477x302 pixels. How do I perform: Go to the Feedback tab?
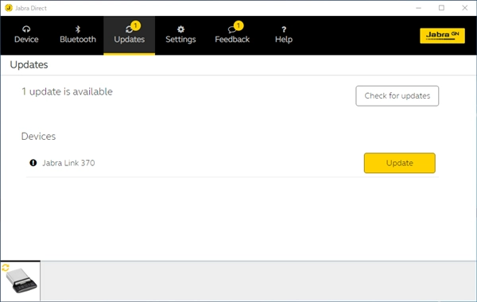click(x=232, y=35)
